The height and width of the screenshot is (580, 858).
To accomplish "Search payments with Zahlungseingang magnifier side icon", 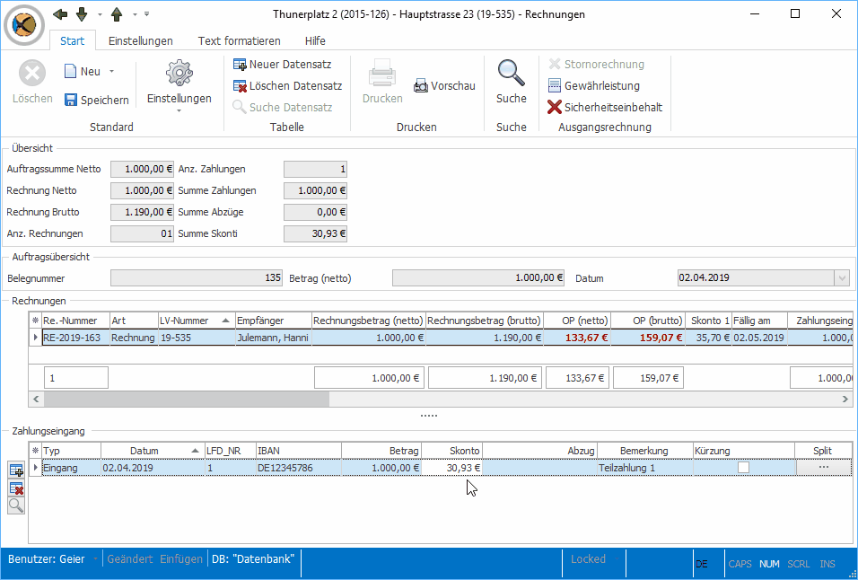I will 16,505.
